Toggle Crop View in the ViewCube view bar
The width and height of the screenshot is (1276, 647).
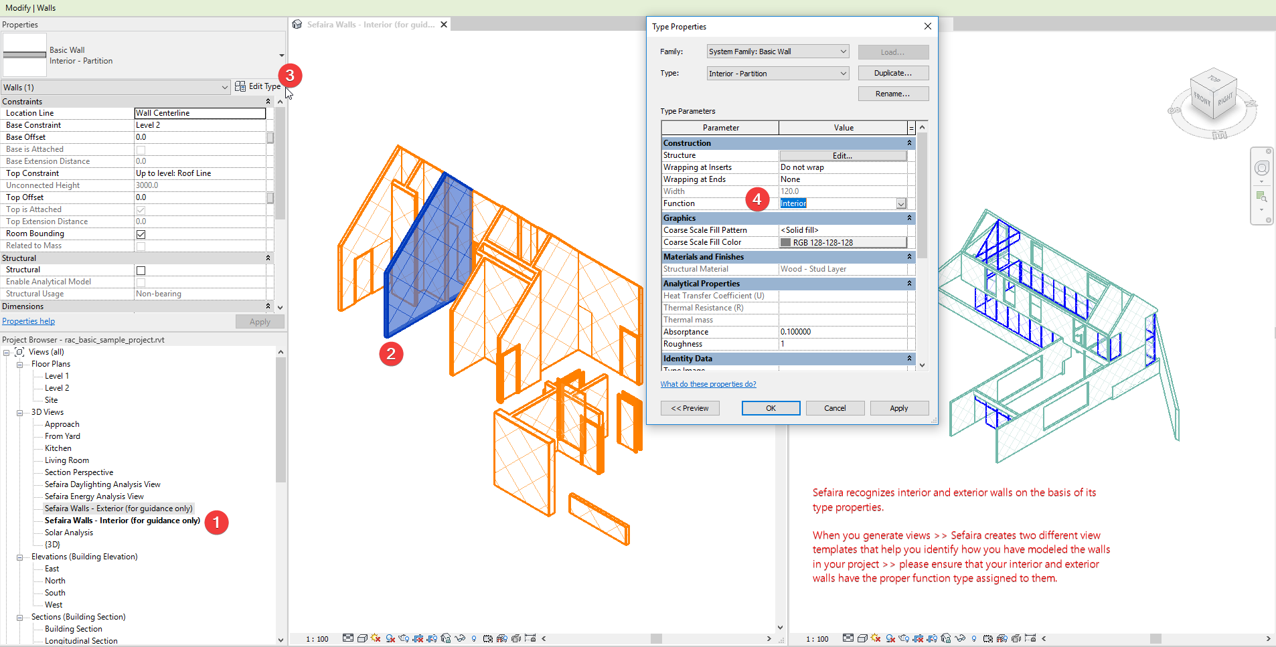pyautogui.click(x=918, y=638)
